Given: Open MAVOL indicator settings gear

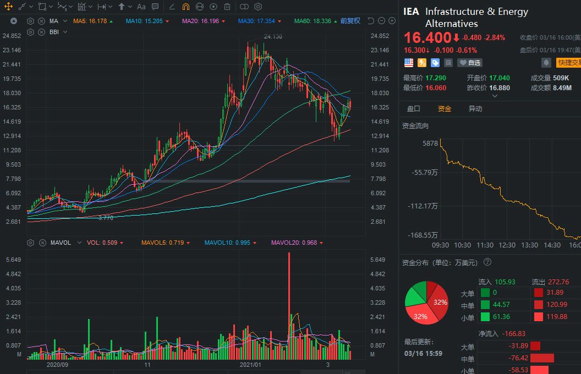Looking at the screenshot, I should (x=31, y=243).
